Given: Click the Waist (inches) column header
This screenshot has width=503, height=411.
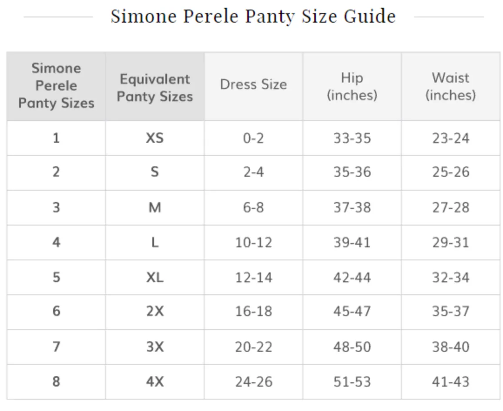Looking at the screenshot, I should pos(450,86).
